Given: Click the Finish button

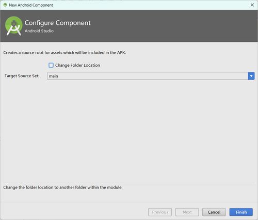Looking at the screenshot, I should pyautogui.click(x=241, y=212).
